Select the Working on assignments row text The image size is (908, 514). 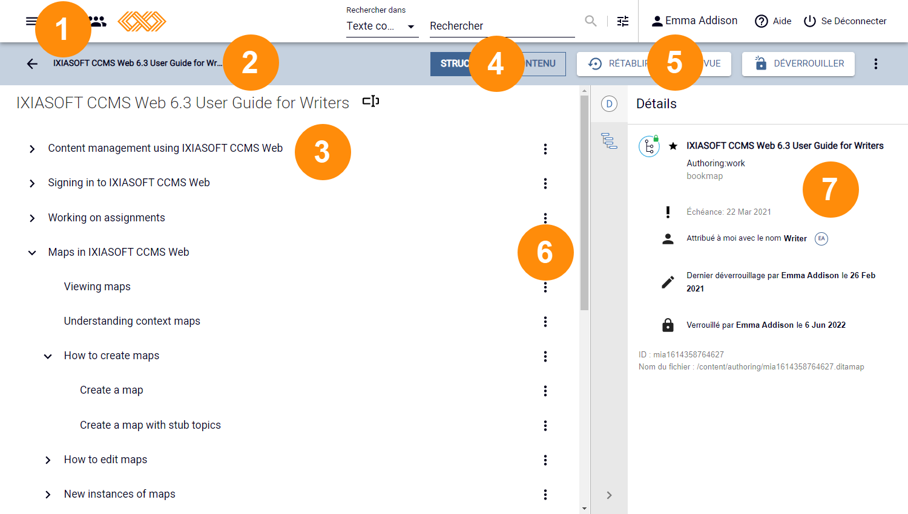(107, 218)
